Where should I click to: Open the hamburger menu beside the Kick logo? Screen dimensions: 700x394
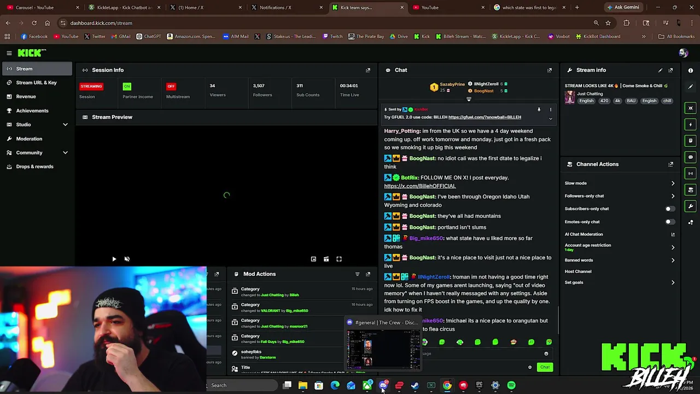(9, 53)
